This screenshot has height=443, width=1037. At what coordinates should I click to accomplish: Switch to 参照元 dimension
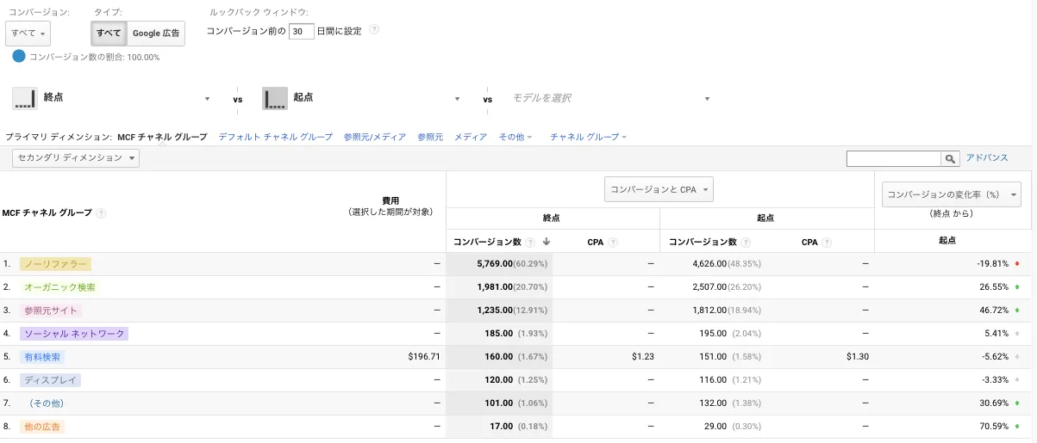(430, 137)
